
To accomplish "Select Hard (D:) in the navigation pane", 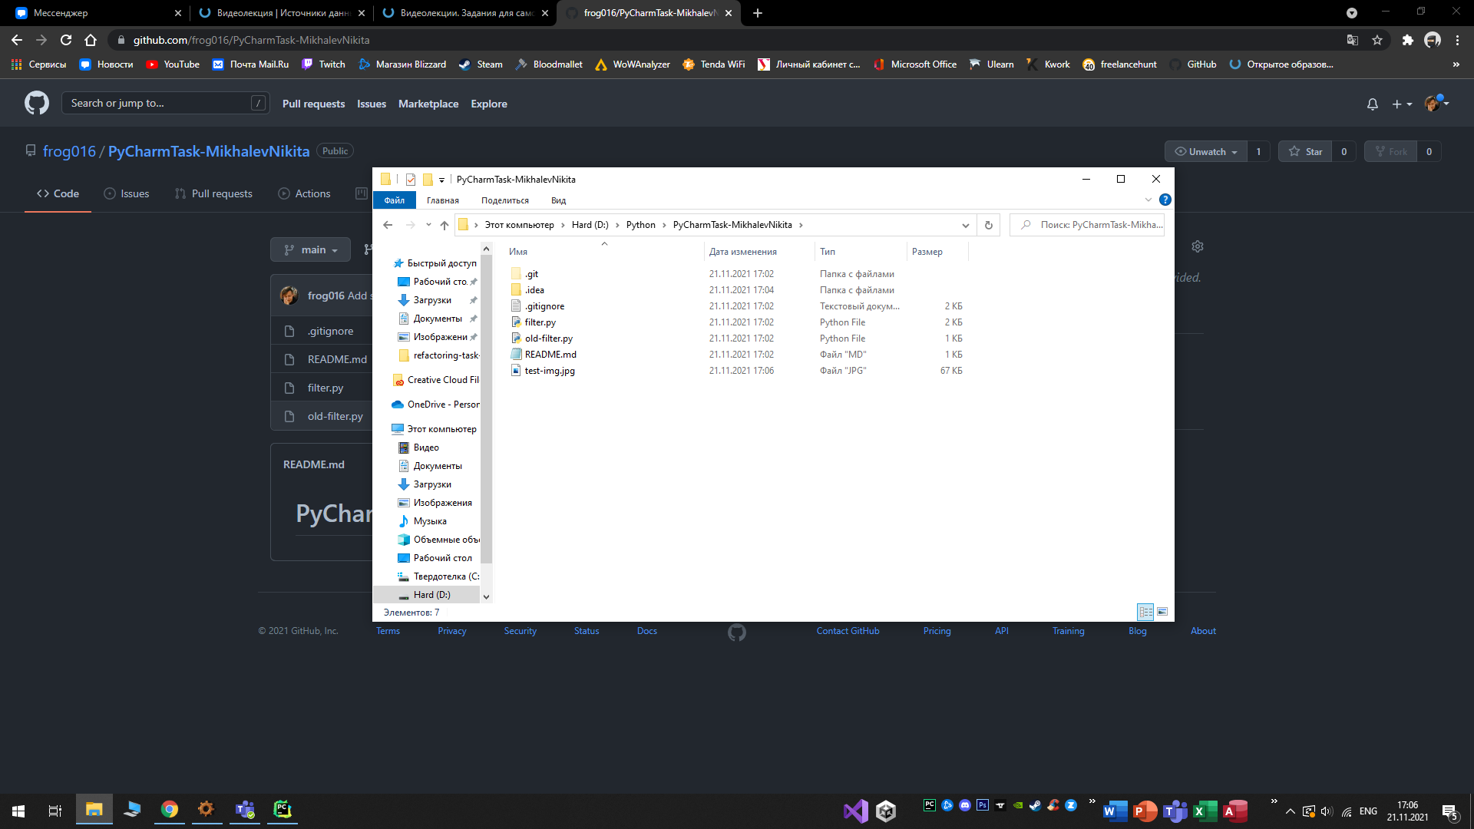I will pyautogui.click(x=427, y=595).
